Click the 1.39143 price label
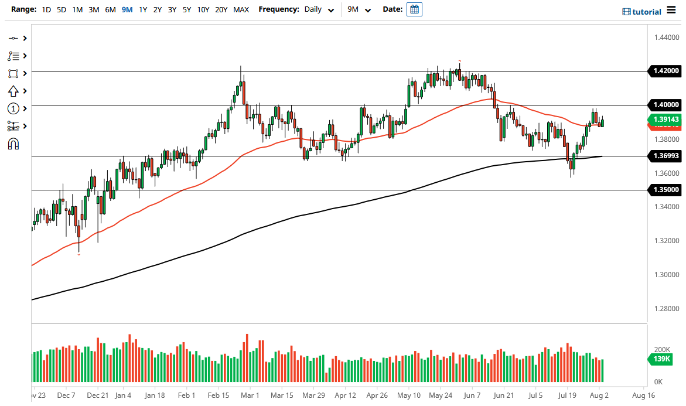 (665, 119)
